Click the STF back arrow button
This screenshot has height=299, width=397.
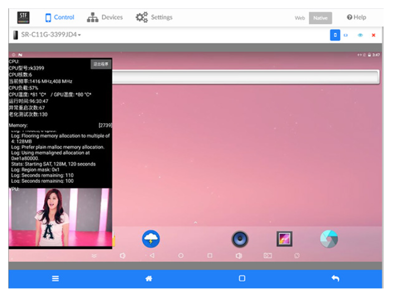pyautogui.click(x=335, y=278)
